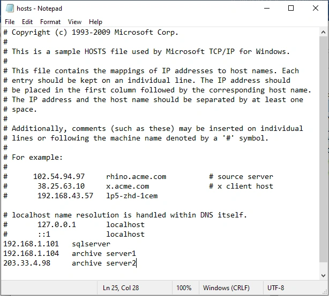Open the Help menu

pos(95,22)
